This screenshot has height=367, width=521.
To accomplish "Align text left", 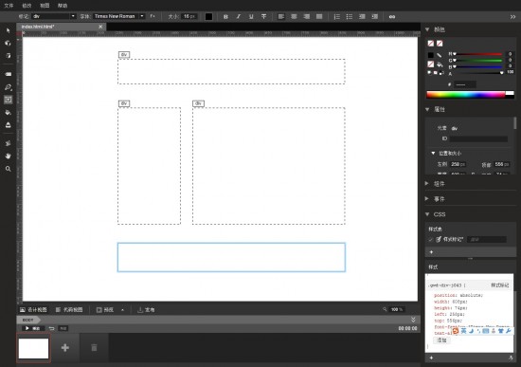I will point(281,17).
